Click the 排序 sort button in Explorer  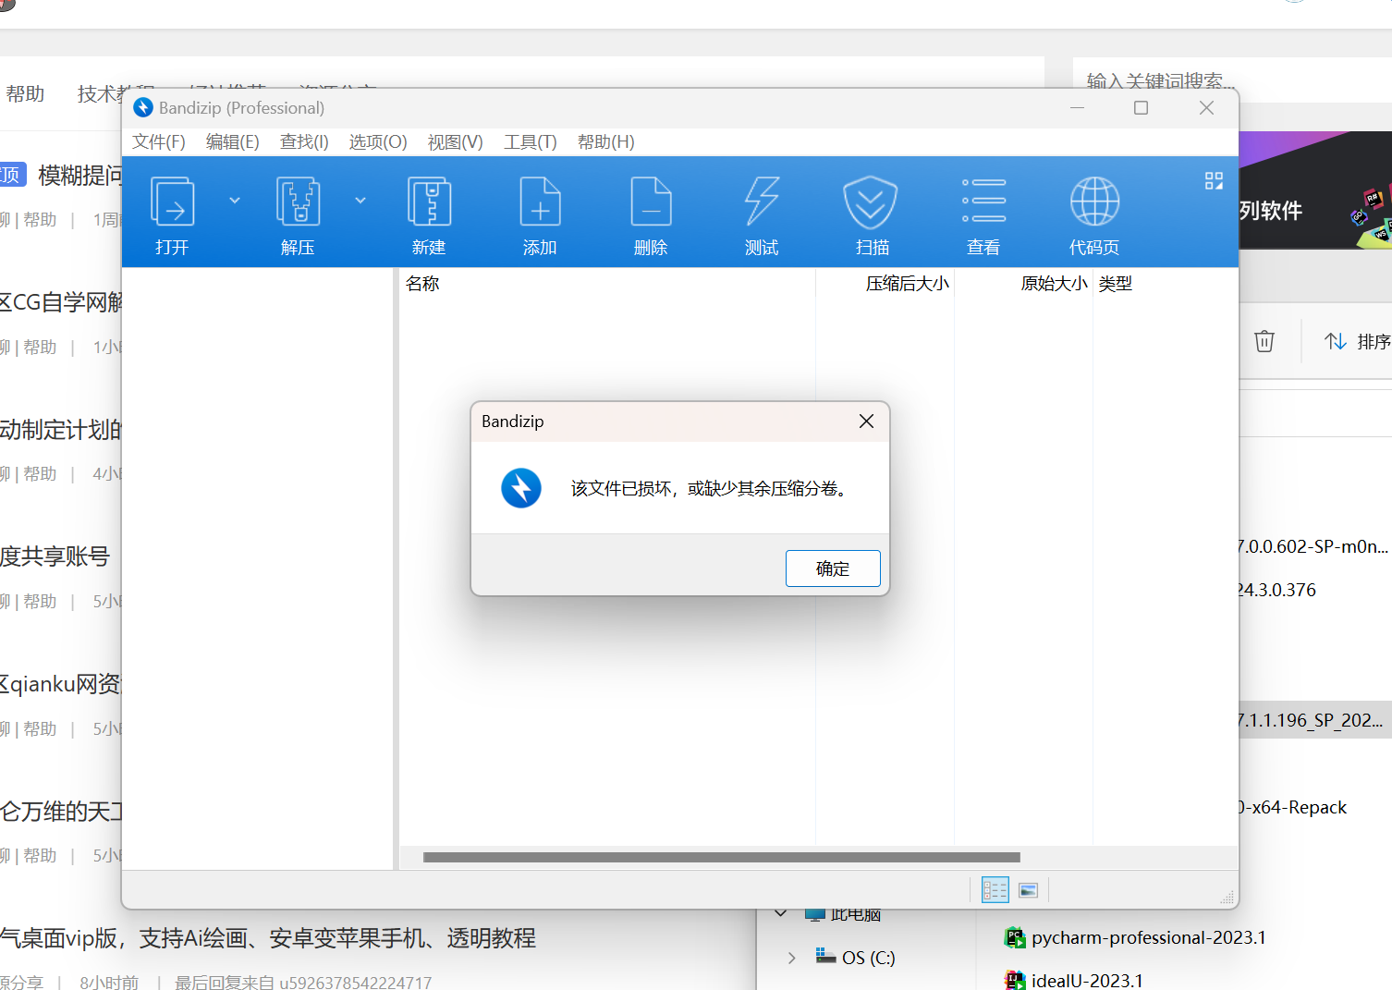(1356, 341)
